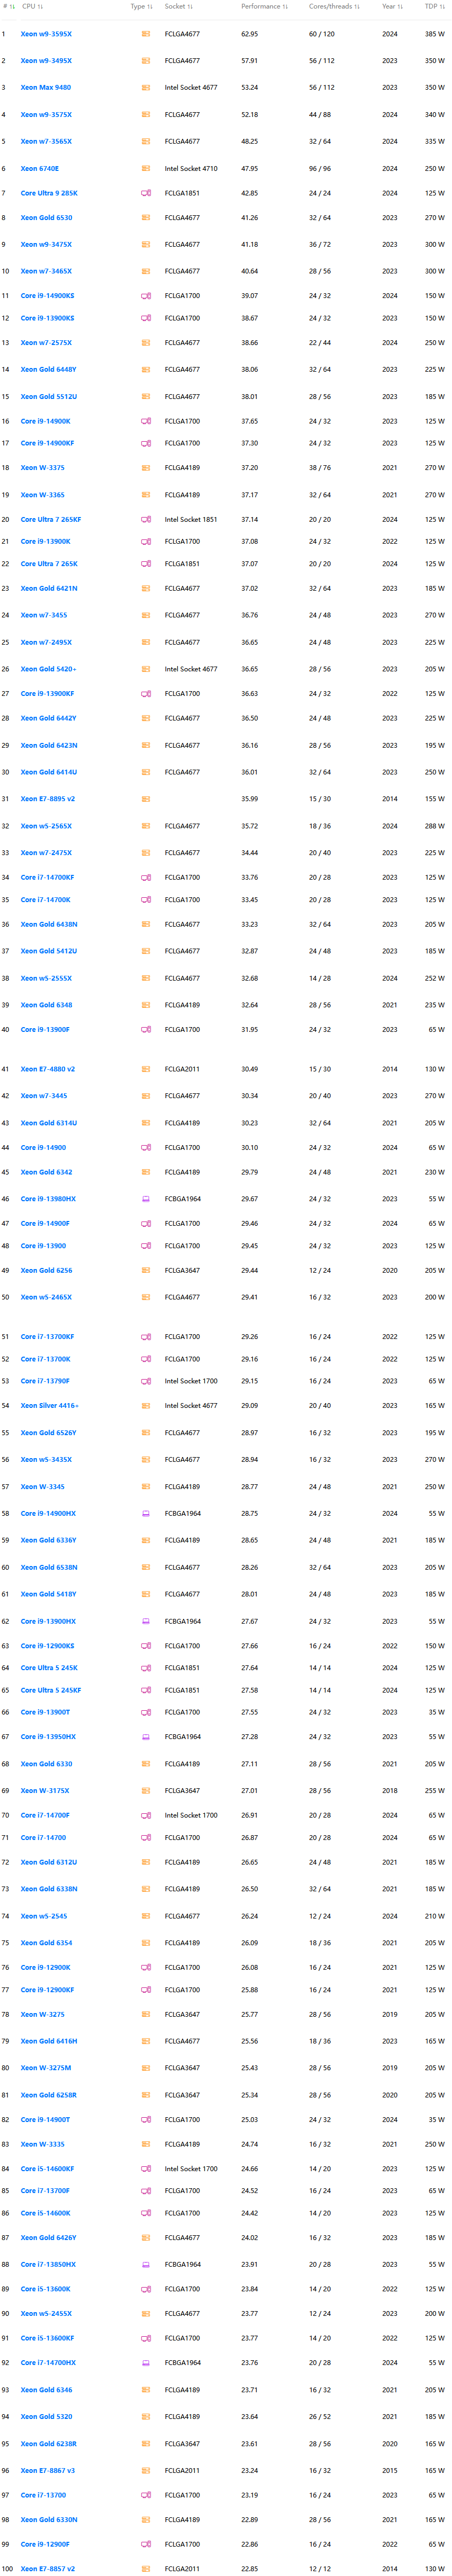Click the laptop type icon for Core i9-14900HX
The width and height of the screenshot is (452, 2576).
point(146,1514)
